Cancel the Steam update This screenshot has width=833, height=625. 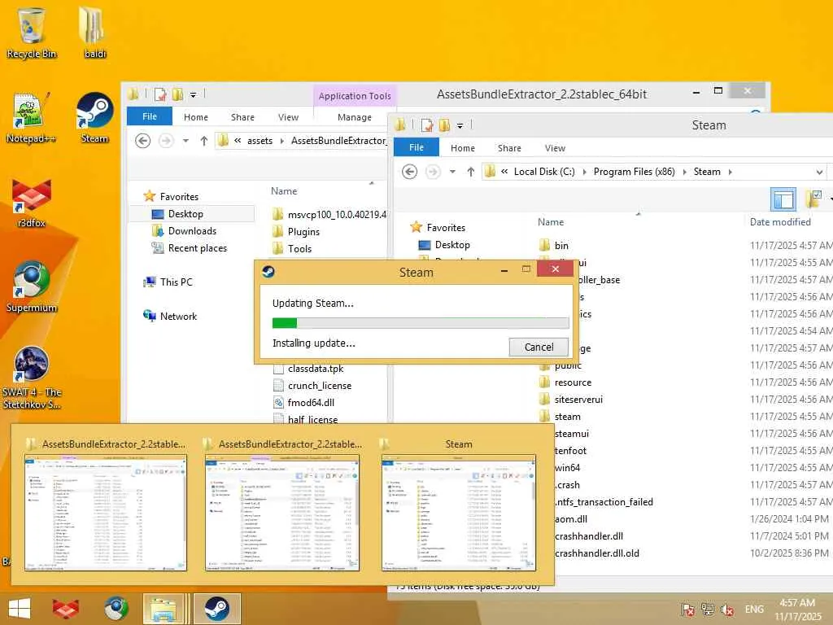(539, 347)
